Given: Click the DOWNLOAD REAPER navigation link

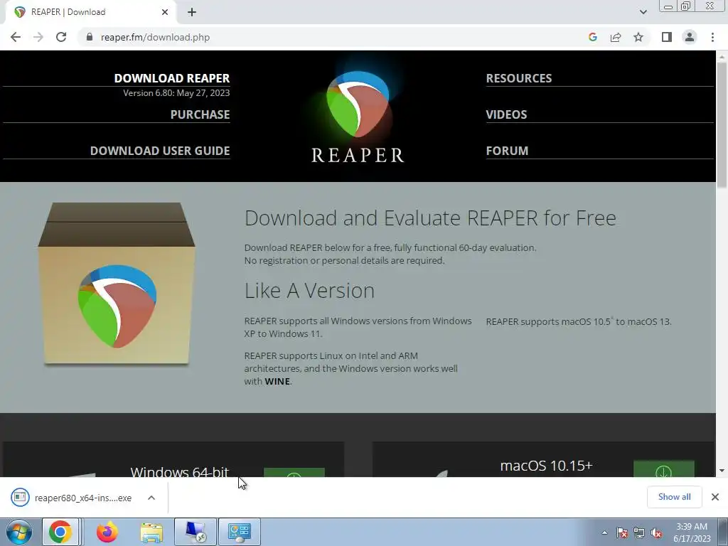Looking at the screenshot, I should click(172, 78).
